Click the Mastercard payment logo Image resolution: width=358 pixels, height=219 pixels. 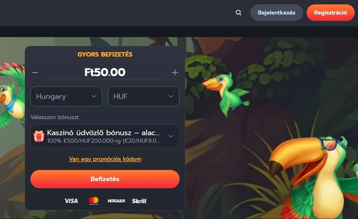94,201
